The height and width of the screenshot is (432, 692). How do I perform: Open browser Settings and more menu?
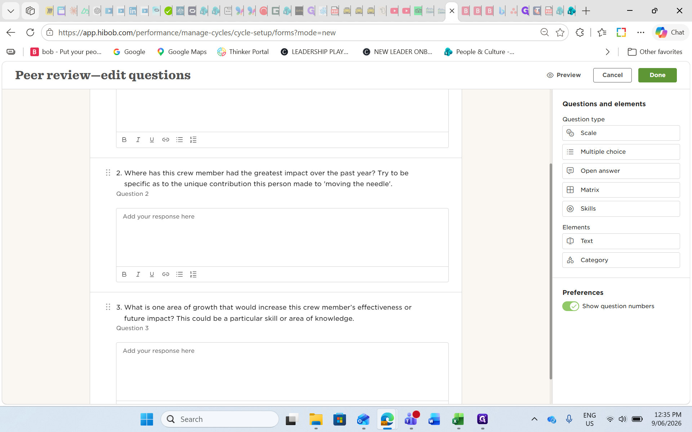pyautogui.click(x=640, y=32)
